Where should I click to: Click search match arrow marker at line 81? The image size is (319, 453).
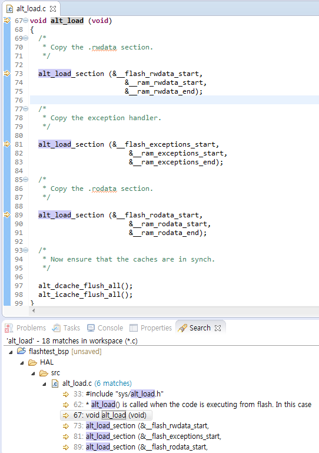(x=7, y=144)
